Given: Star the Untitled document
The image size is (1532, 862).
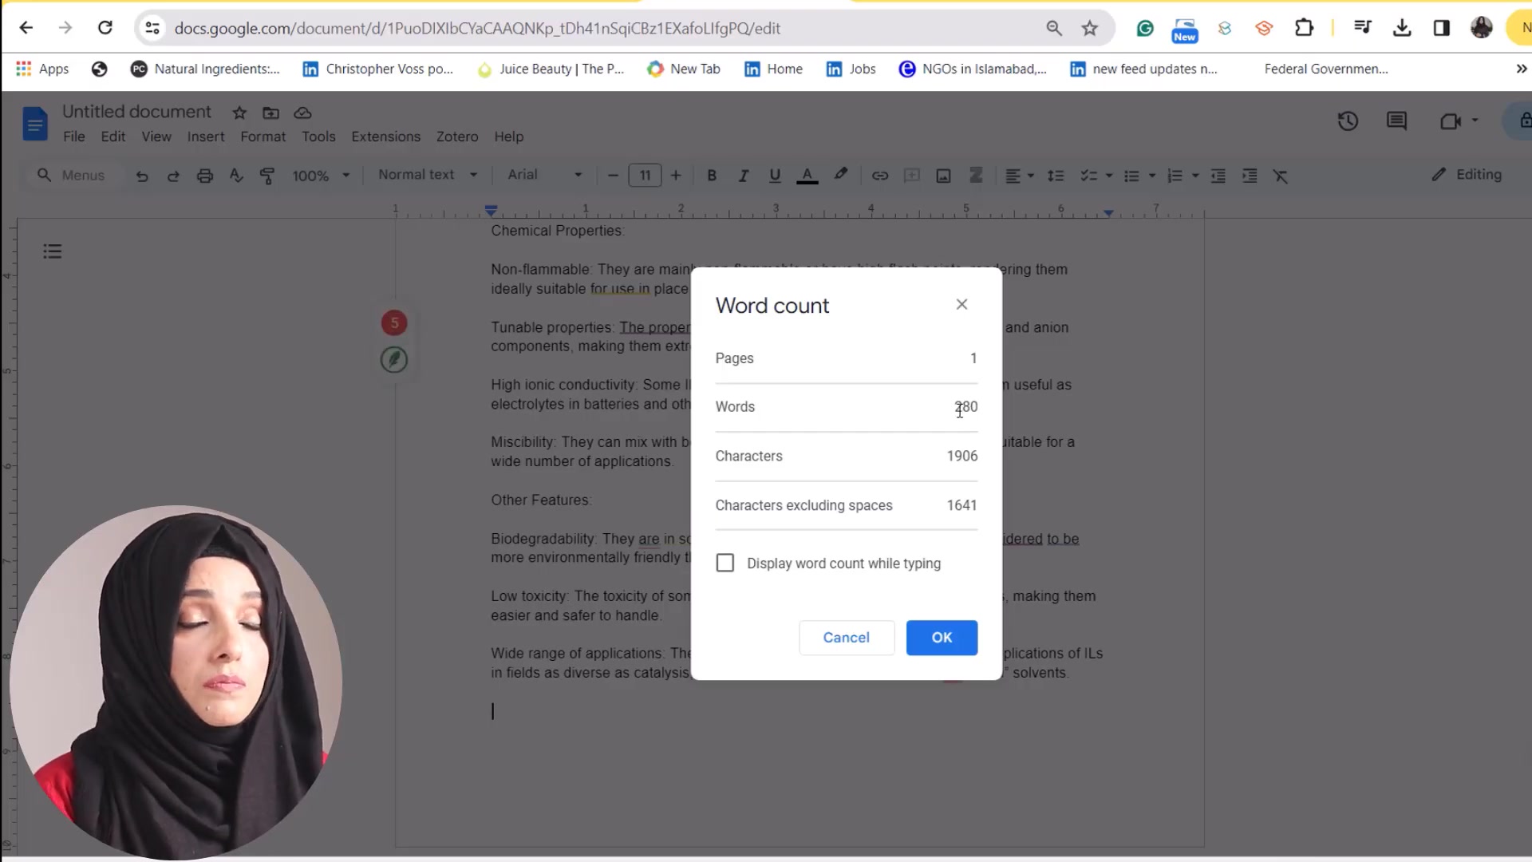Looking at the screenshot, I should [x=239, y=113].
